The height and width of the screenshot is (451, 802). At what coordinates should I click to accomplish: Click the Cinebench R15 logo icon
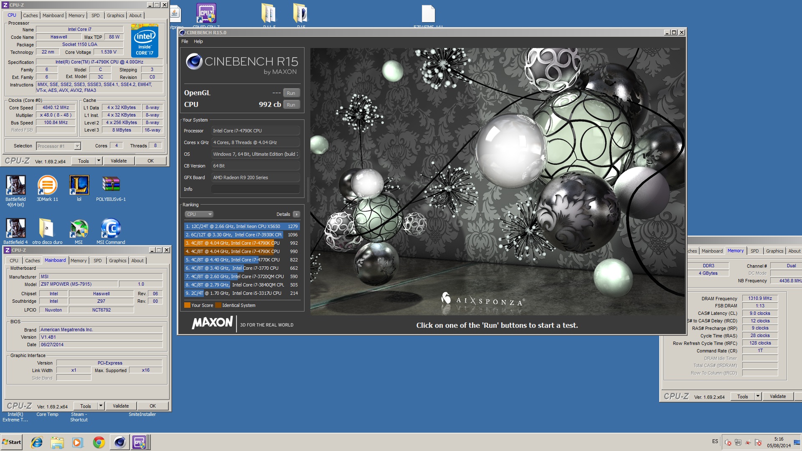tap(194, 61)
